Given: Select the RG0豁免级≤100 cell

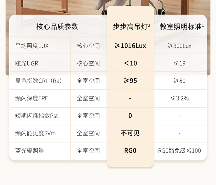Looking at the screenshot, I should pyautogui.click(x=180, y=150).
